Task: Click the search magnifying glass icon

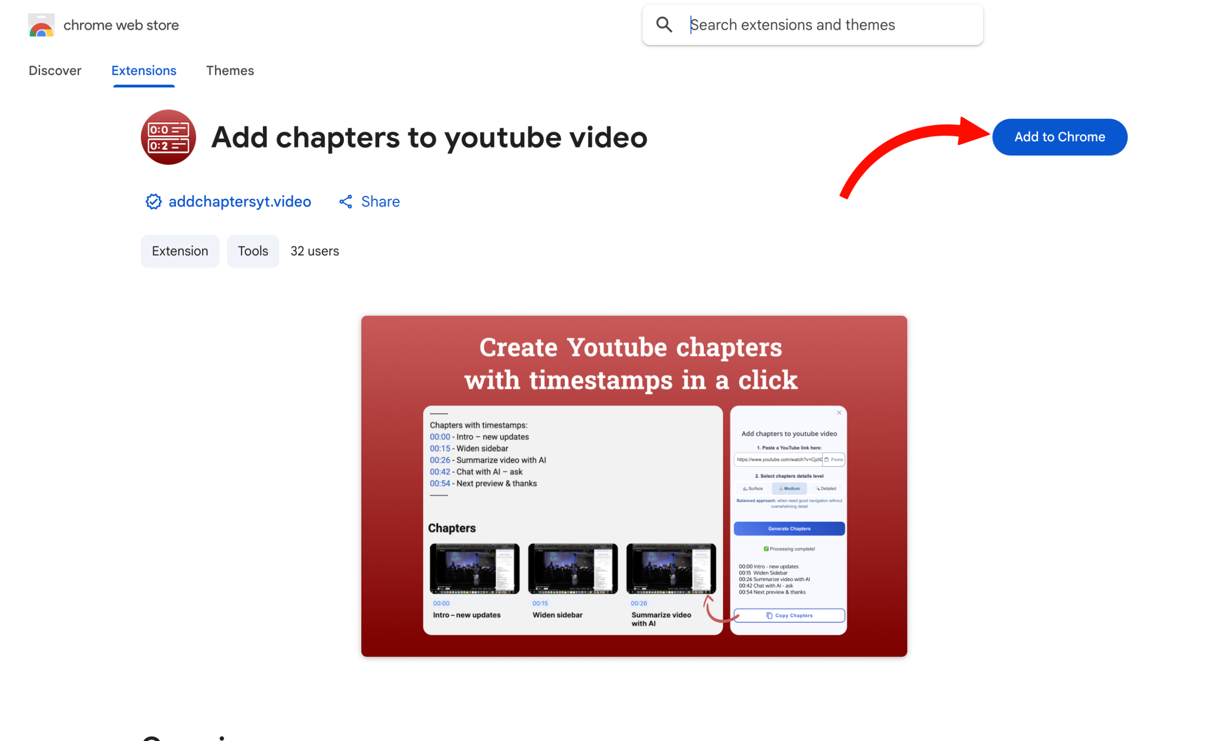Action: 665,24
